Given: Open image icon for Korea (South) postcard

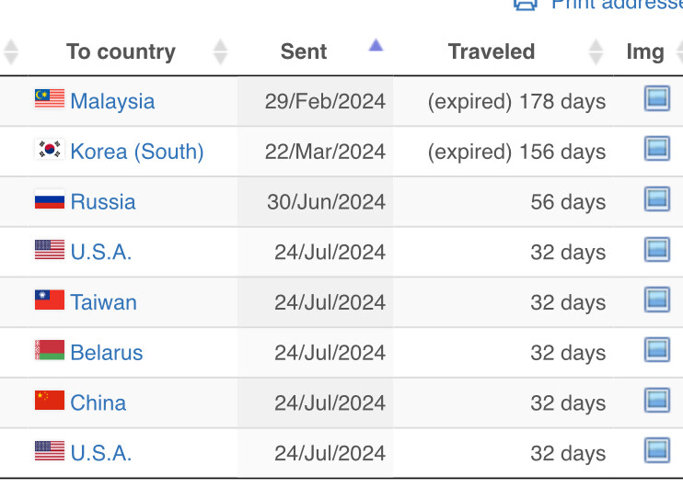Looking at the screenshot, I should (657, 148).
